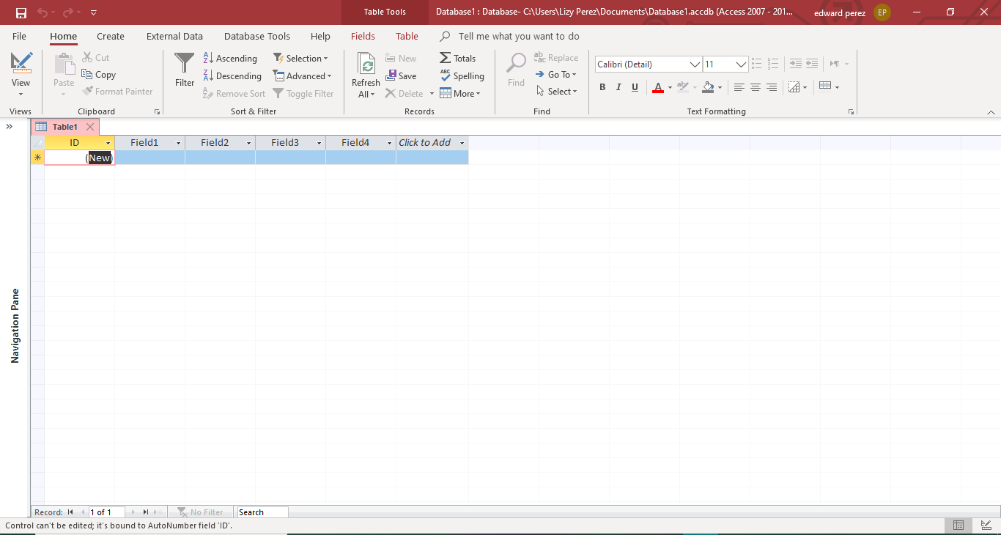Align text to the right
The height and width of the screenshot is (535, 1001).
772,87
